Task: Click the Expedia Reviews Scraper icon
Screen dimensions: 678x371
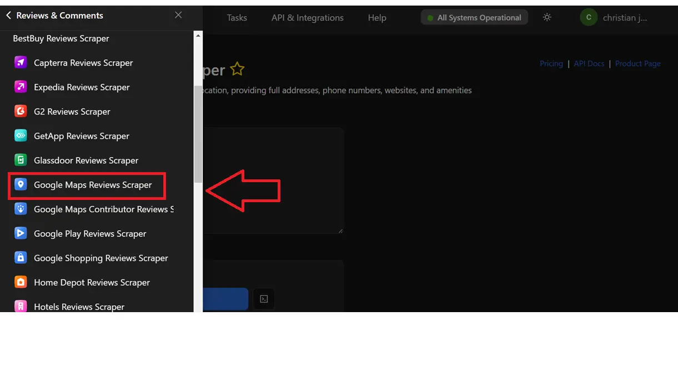Action: [x=21, y=87]
